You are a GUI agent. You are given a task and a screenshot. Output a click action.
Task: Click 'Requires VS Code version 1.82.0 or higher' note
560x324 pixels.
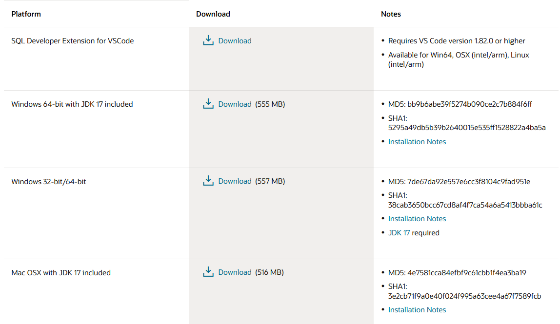457,40
